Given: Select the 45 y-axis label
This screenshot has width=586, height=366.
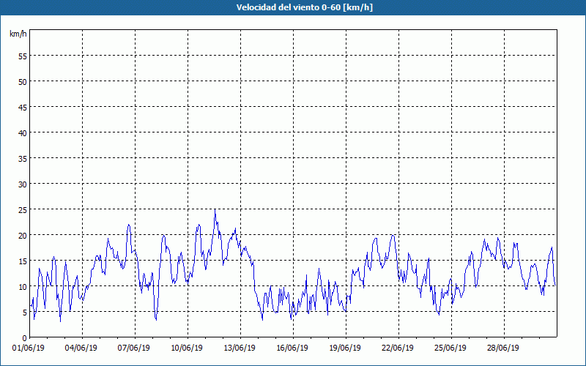Looking at the screenshot, I should pos(23,107).
